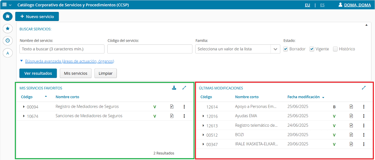375x160 pixels.
Task: Open document icon for service 00094
Action: (x=171, y=107)
